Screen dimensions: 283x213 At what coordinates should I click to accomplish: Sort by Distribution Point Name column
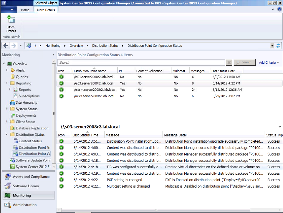[94, 71]
